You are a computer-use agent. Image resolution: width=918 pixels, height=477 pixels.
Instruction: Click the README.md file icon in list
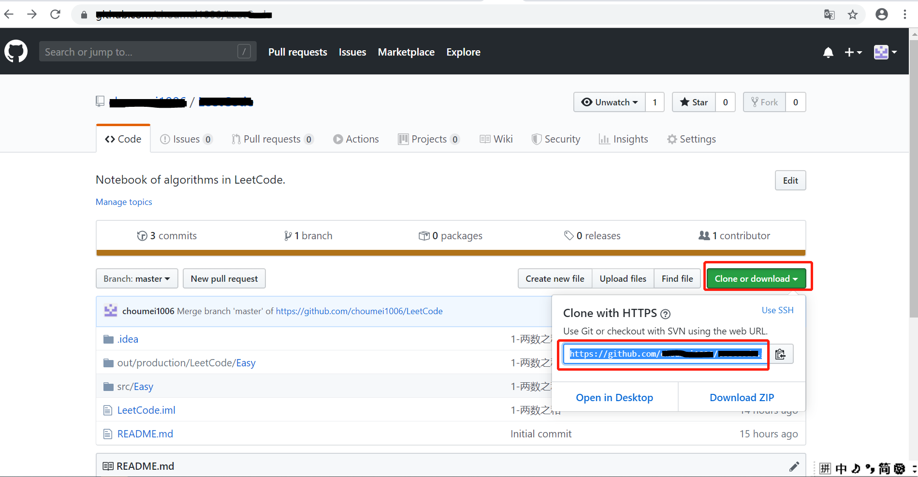[x=108, y=434]
